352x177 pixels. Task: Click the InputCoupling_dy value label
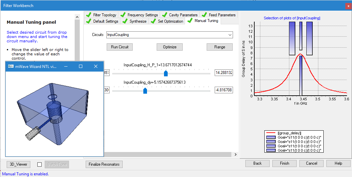155,82
